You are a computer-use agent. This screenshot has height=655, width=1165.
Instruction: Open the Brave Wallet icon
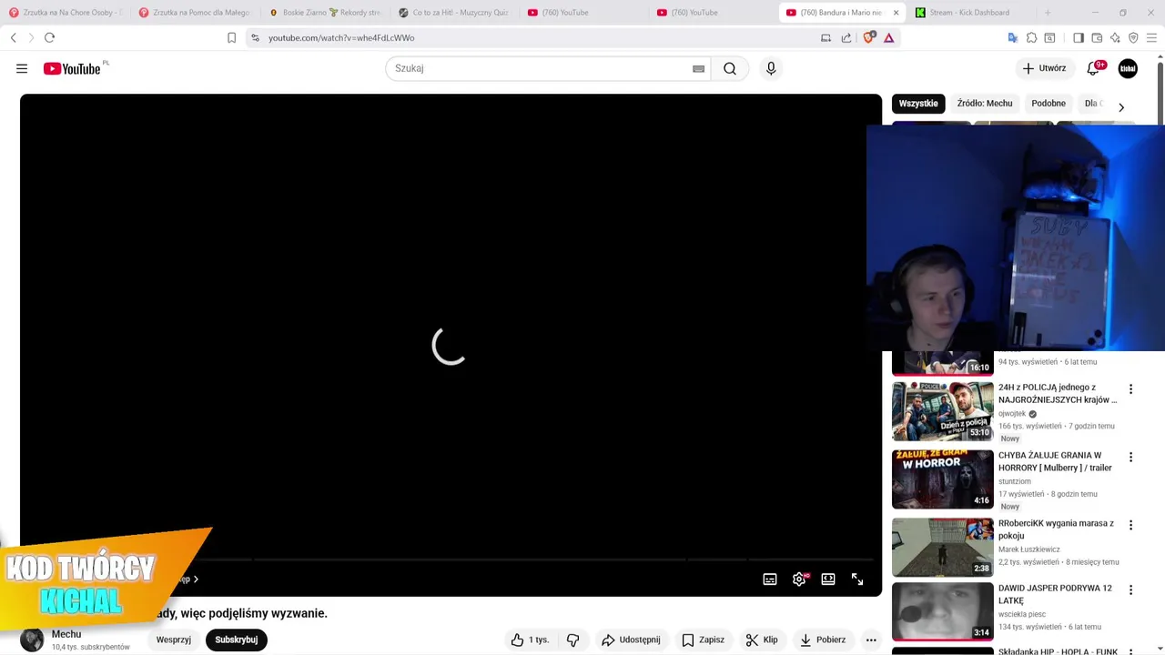pyautogui.click(x=1097, y=37)
